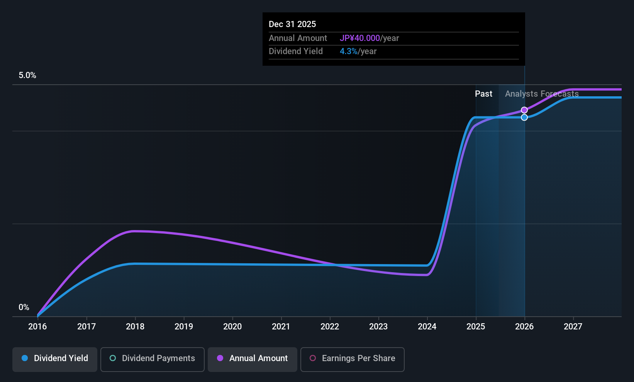This screenshot has height=382, width=634.
Task: Click the Earnings Per Share legend circle
Action: click(x=313, y=358)
